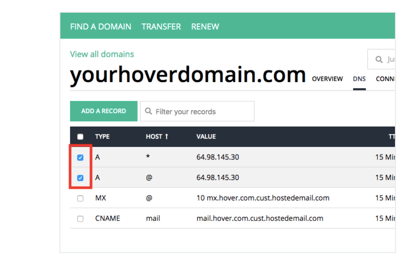This screenshot has height=276, width=413.
Task: Click the mail host cell
Action: point(153,218)
